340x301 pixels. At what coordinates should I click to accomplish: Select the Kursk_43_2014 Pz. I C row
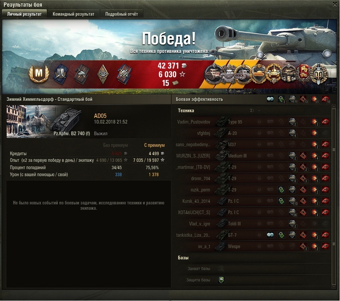click(253, 201)
